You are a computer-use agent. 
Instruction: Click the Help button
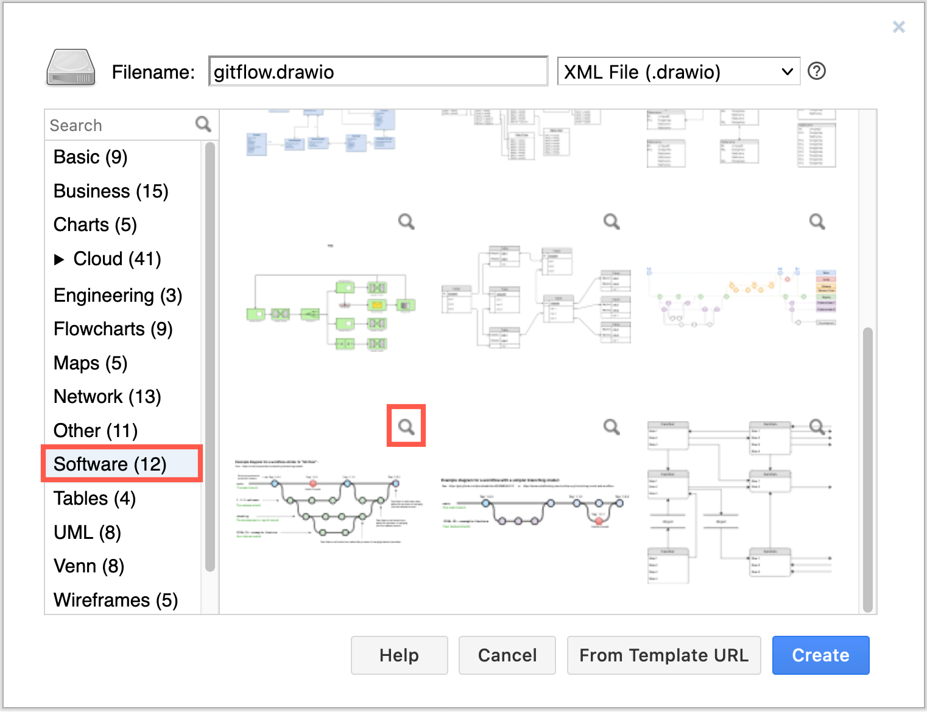399,655
